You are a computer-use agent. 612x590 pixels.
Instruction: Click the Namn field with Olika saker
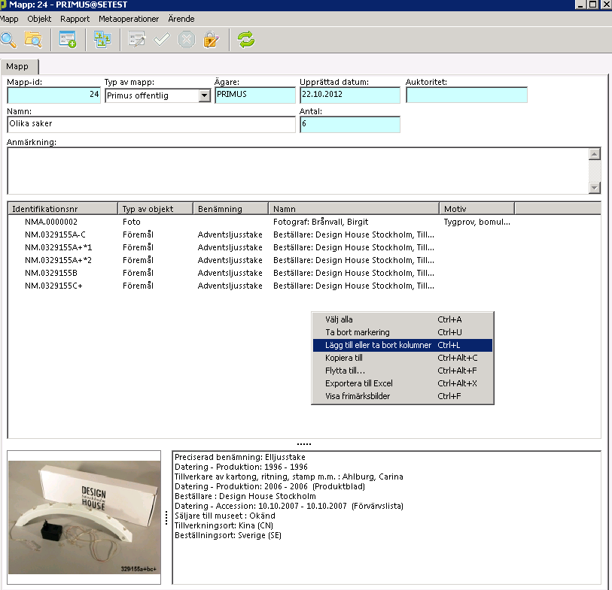(x=151, y=124)
